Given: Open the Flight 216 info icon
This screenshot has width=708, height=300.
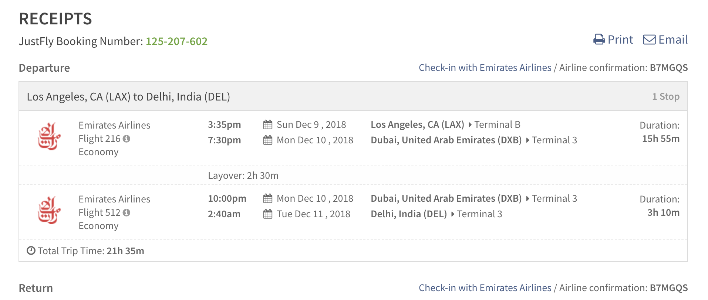Looking at the screenshot, I should click(127, 139).
